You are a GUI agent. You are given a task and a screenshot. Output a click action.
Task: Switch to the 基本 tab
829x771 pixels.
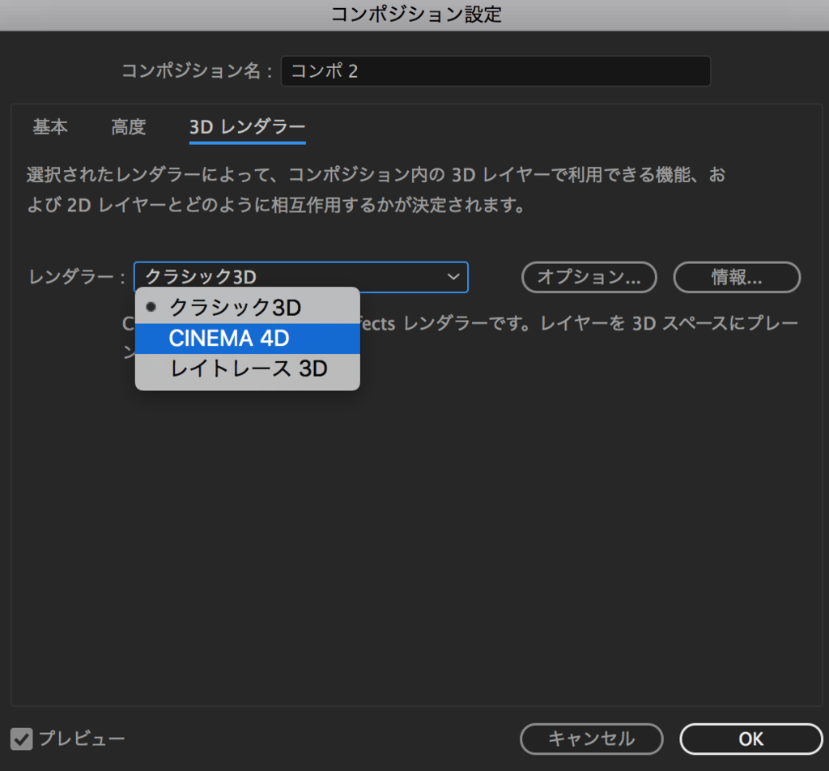(x=50, y=127)
